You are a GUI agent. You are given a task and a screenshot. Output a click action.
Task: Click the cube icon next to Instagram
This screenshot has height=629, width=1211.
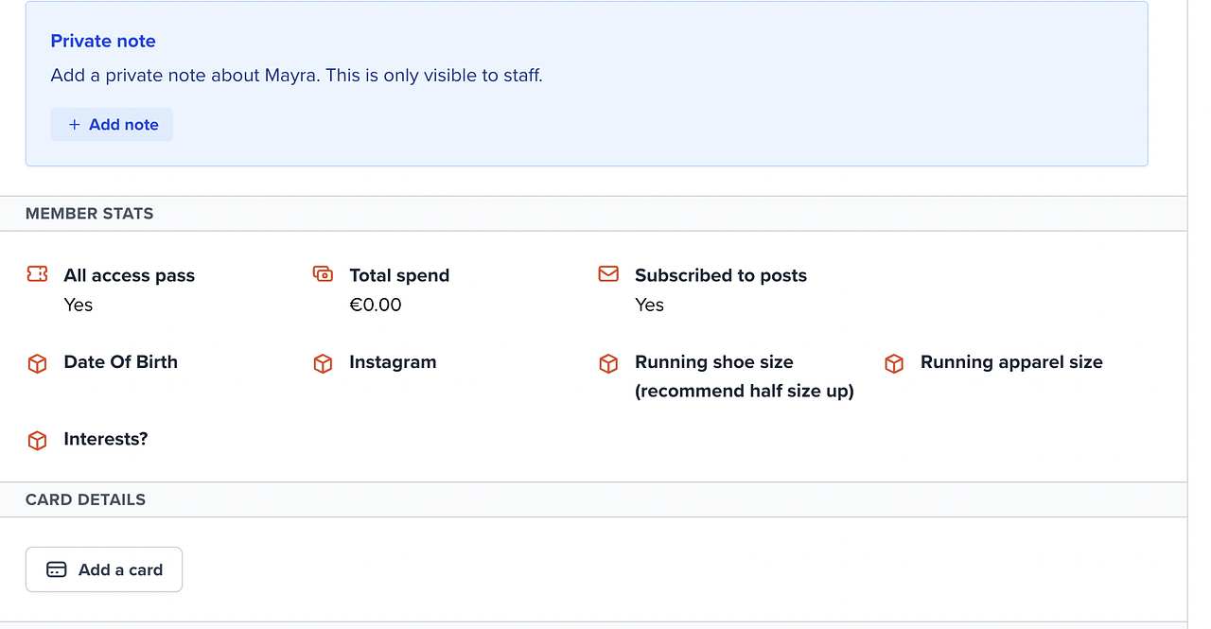(323, 363)
